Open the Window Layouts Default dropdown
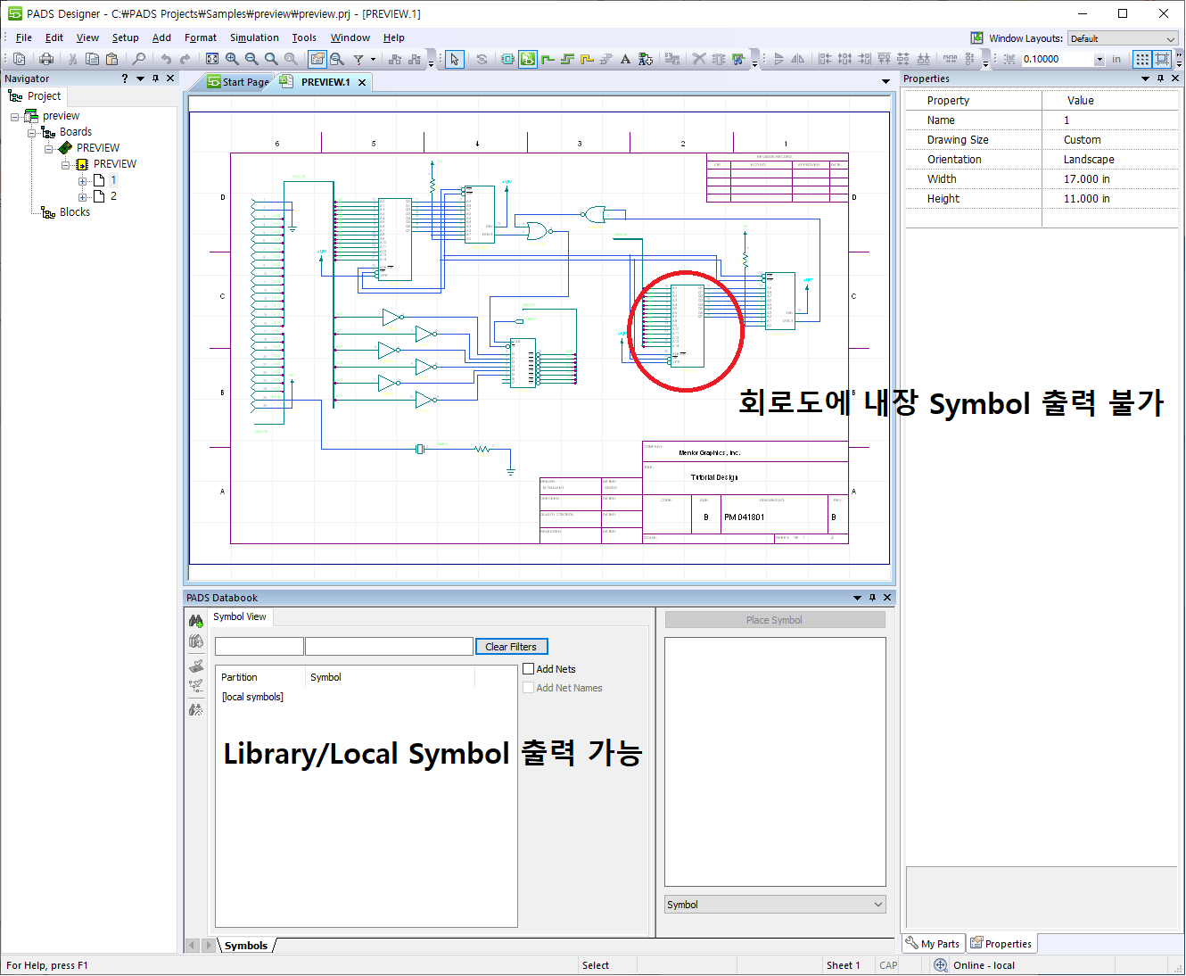1186x976 pixels. click(x=1123, y=38)
